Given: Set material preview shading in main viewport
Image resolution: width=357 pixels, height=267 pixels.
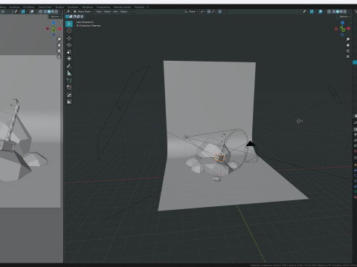Looking at the screenshot, I should coord(341,12).
